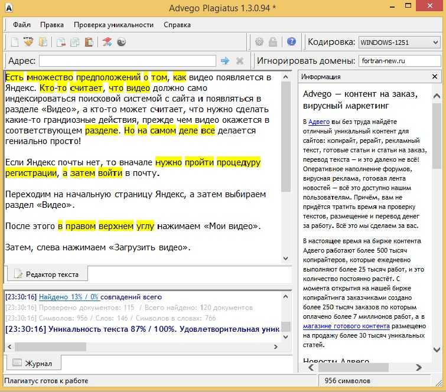The height and width of the screenshot is (392, 446).
Task: Click the Найдено 13% / 0% log link
Action: (x=69, y=297)
